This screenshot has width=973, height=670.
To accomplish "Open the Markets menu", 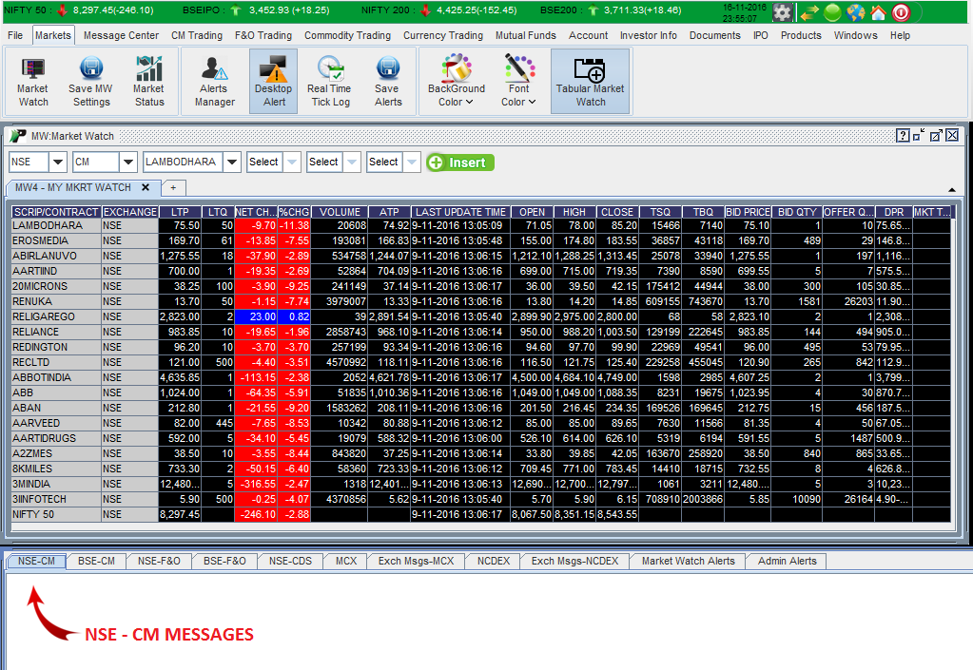I will tap(52, 34).
